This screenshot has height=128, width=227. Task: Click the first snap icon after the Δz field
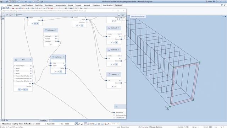tap(77, 124)
